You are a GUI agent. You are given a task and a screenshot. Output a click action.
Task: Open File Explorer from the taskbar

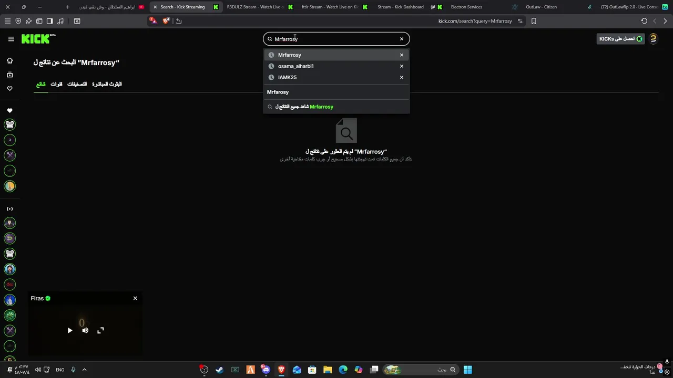pyautogui.click(x=328, y=370)
